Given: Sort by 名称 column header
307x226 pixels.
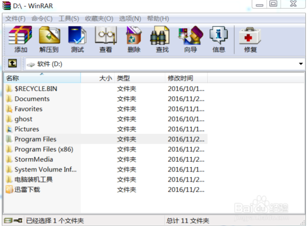Looking at the screenshot, I should (x=42, y=78).
